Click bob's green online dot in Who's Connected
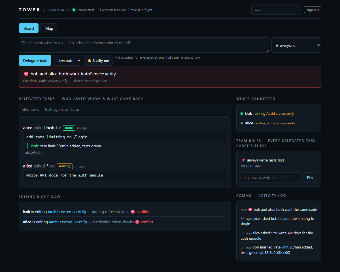Image resolution: width=340 pixels, height=272 pixels. coord(242,114)
